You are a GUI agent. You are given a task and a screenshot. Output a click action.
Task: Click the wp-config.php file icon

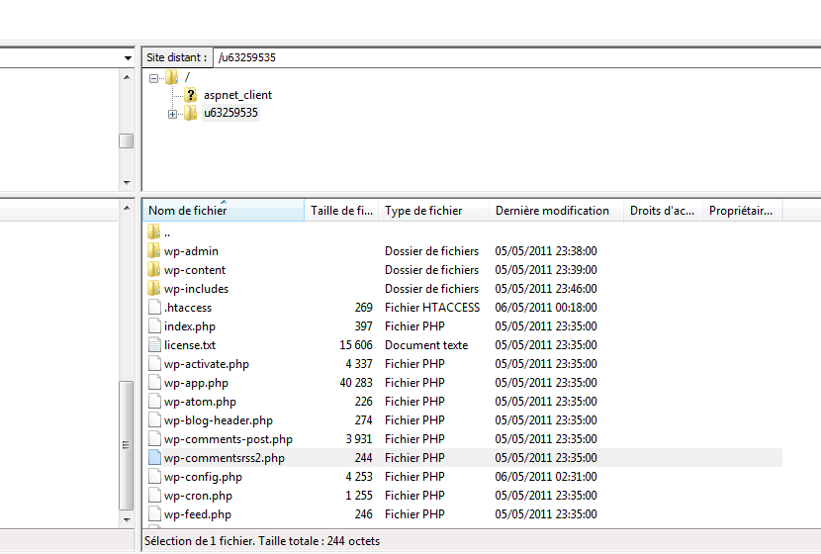click(x=153, y=477)
